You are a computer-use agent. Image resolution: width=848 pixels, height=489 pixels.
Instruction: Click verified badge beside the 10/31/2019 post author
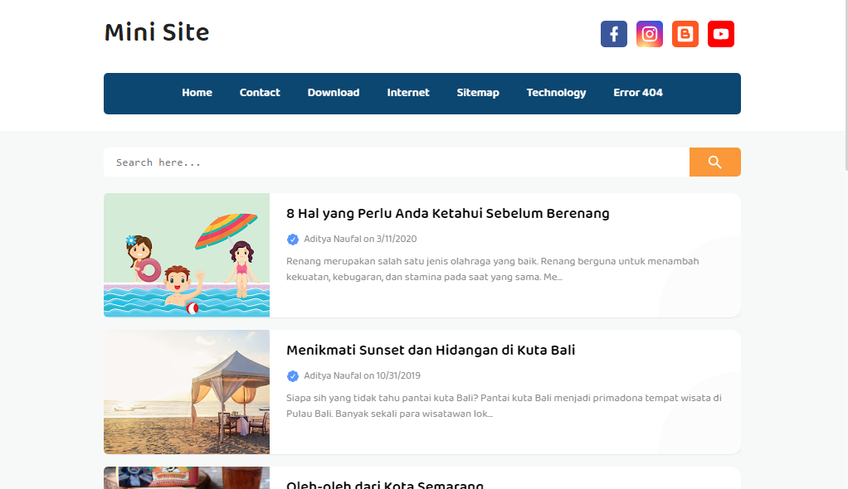tap(293, 376)
